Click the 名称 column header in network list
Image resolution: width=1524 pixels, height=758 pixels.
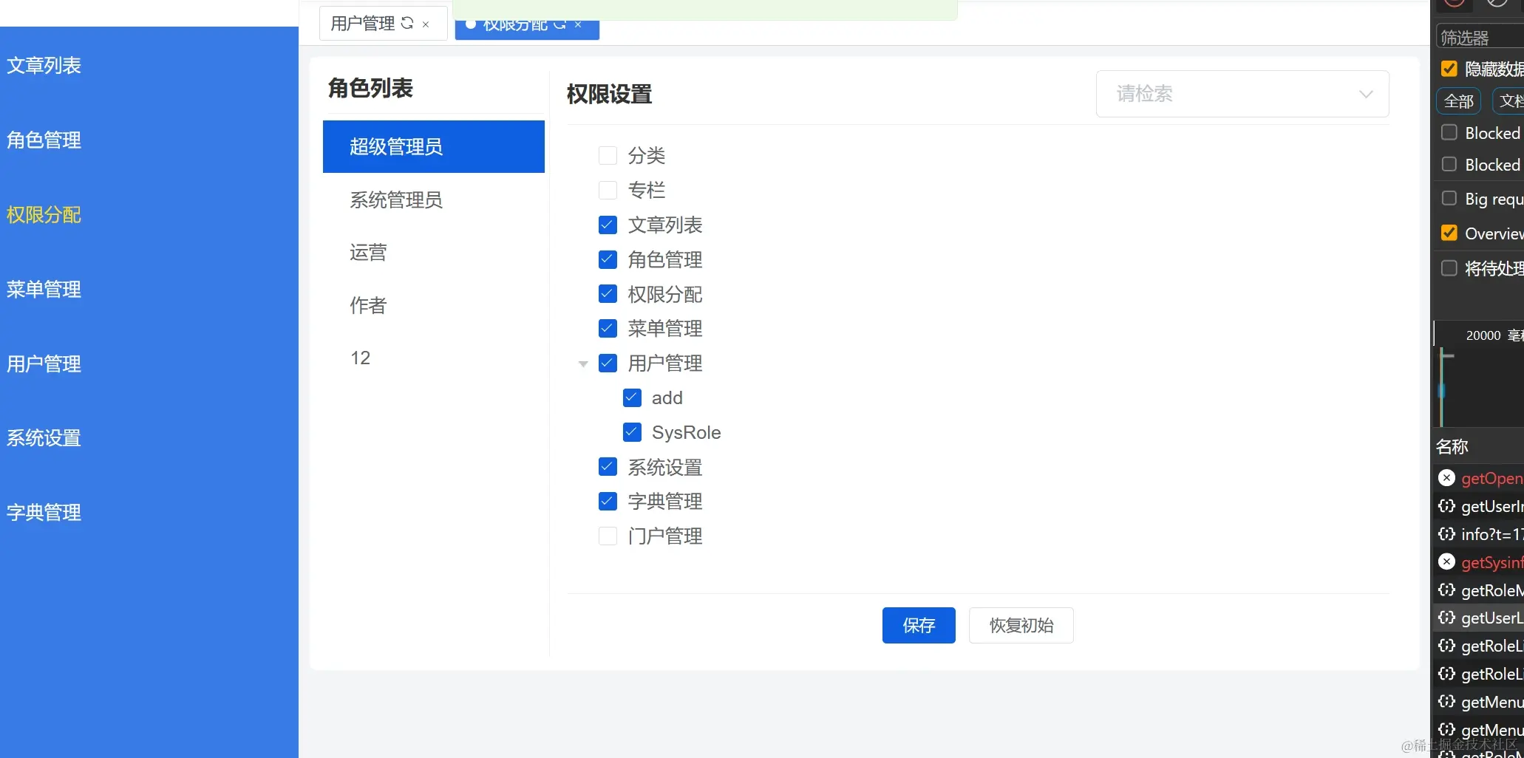click(x=1452, y=446)
